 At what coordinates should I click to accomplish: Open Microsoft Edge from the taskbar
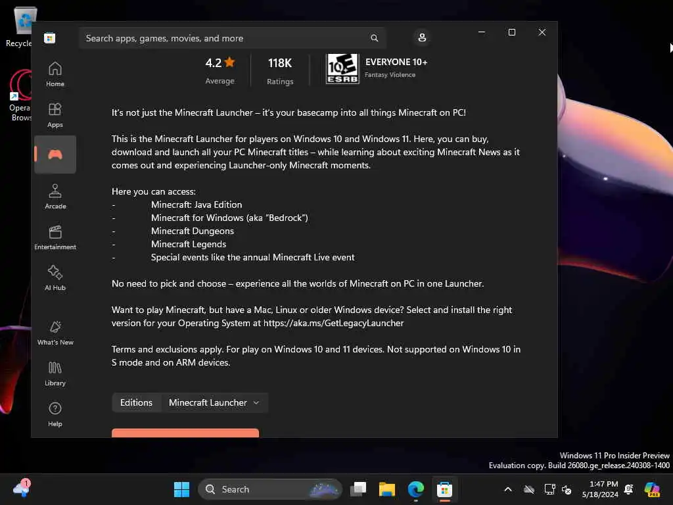tap(415, 489)
